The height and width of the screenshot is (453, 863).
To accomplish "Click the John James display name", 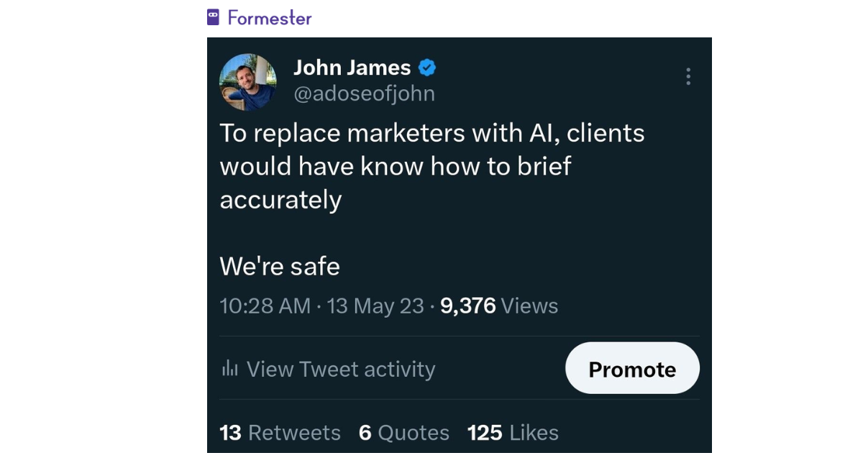I will coord(352,68).
